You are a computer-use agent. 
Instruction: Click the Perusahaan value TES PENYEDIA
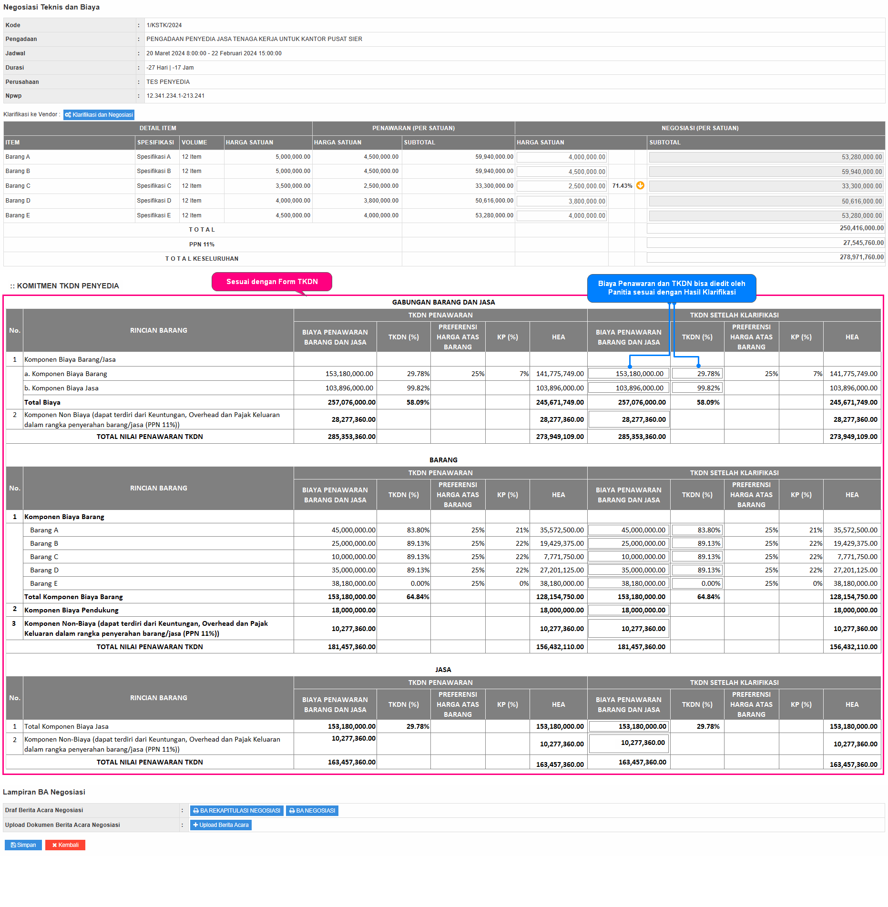[168, 82]
